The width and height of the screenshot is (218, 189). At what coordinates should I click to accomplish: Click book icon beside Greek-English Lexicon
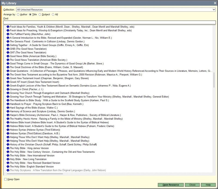click(x=8, y=86)
